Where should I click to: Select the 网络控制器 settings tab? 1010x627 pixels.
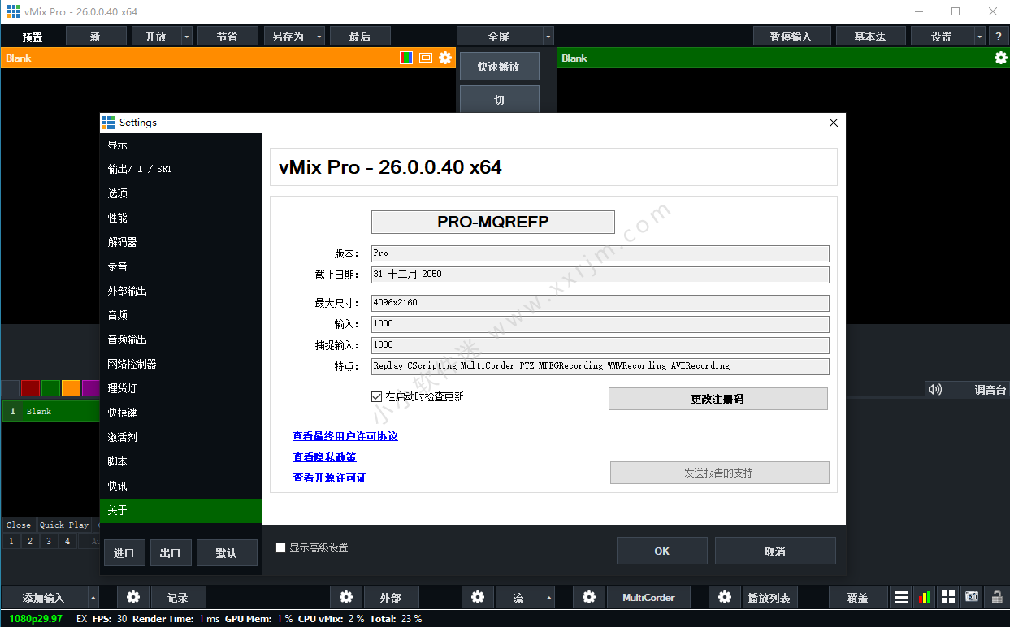coord(181,364)
